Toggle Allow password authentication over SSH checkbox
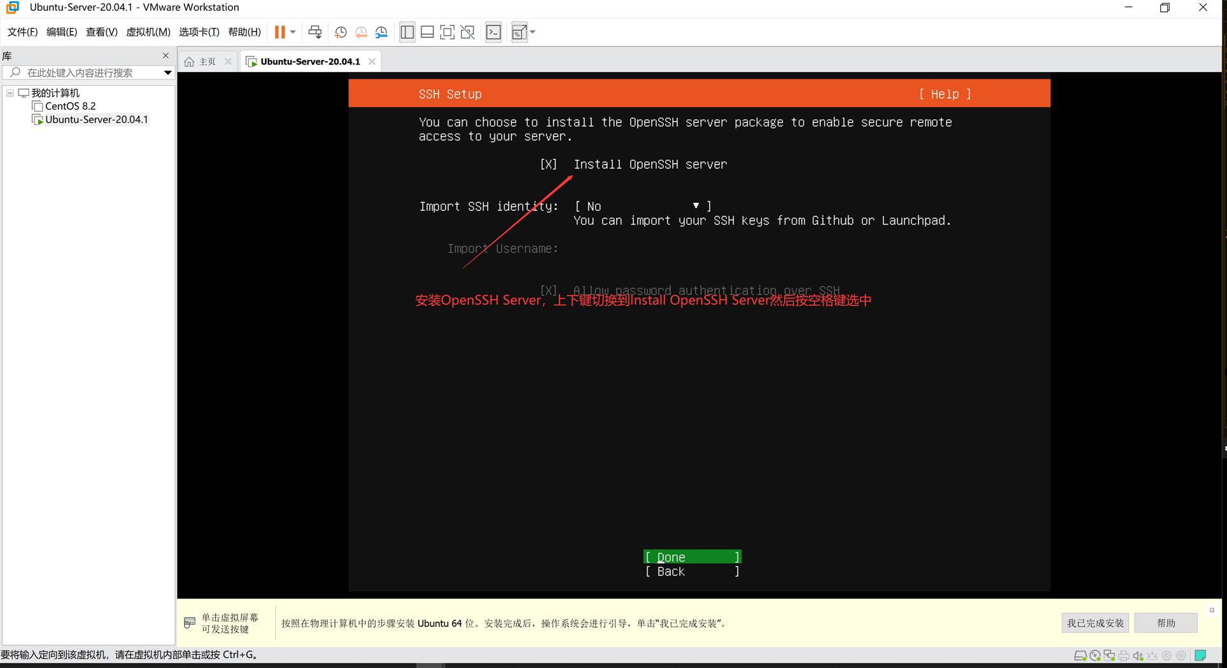This screenshot has height=668, width=1227. tap(548, 290)
